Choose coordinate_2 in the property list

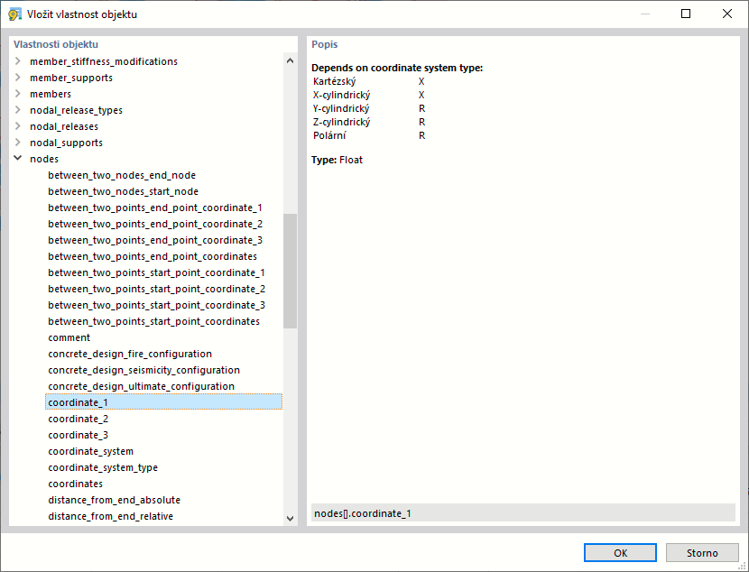coord(79,419)
